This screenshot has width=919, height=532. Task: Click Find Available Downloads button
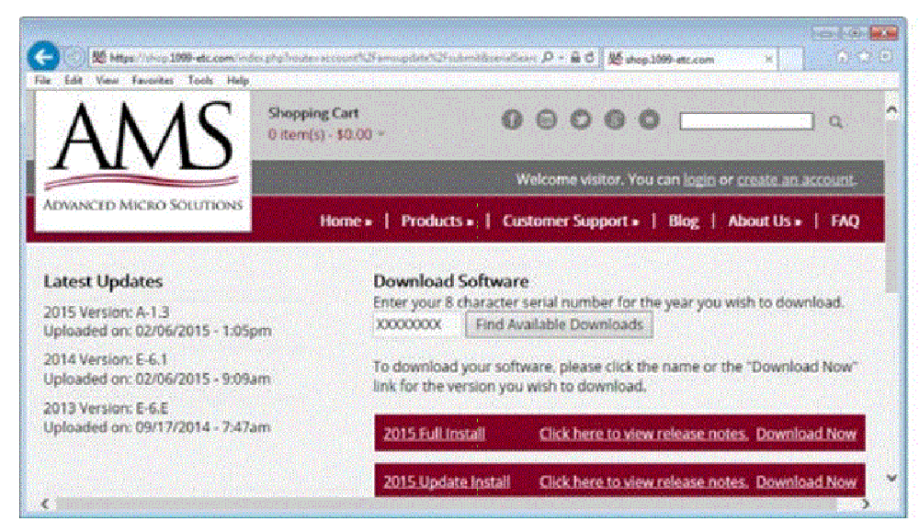pos(559,324)
